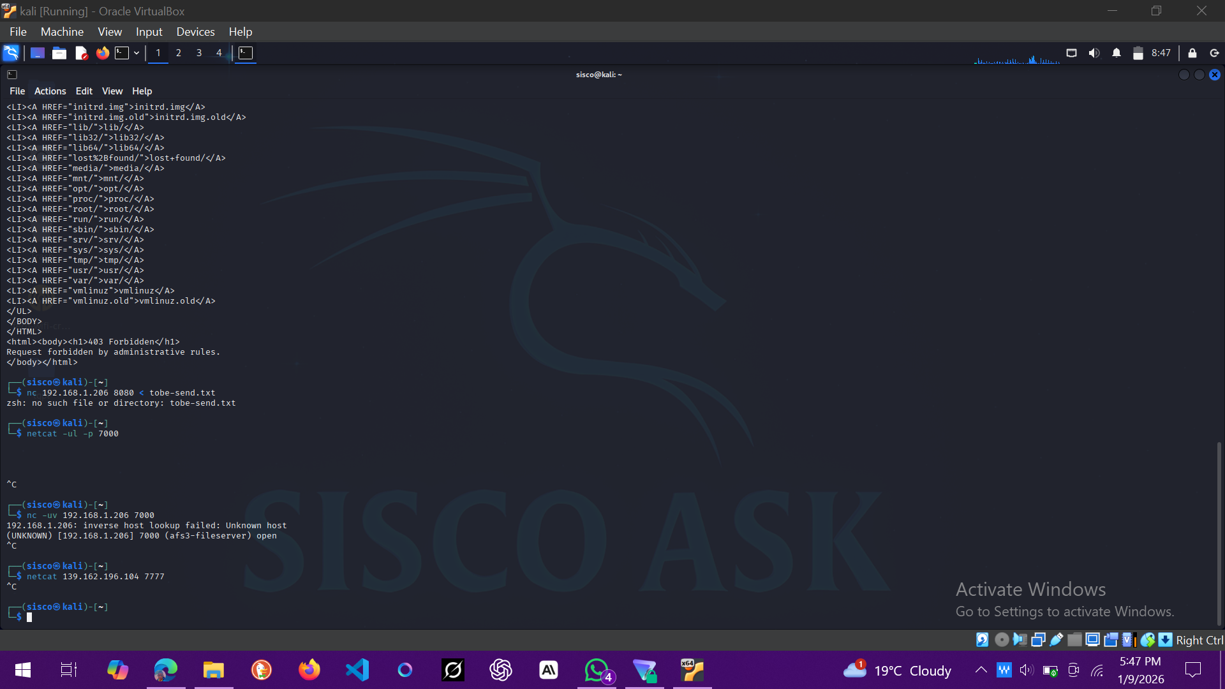This screenshot has height=689, width=1225.
Task: Click the VirtualBox shared folders indicator
Action: pyautogui.click(x=1074, y=640)
